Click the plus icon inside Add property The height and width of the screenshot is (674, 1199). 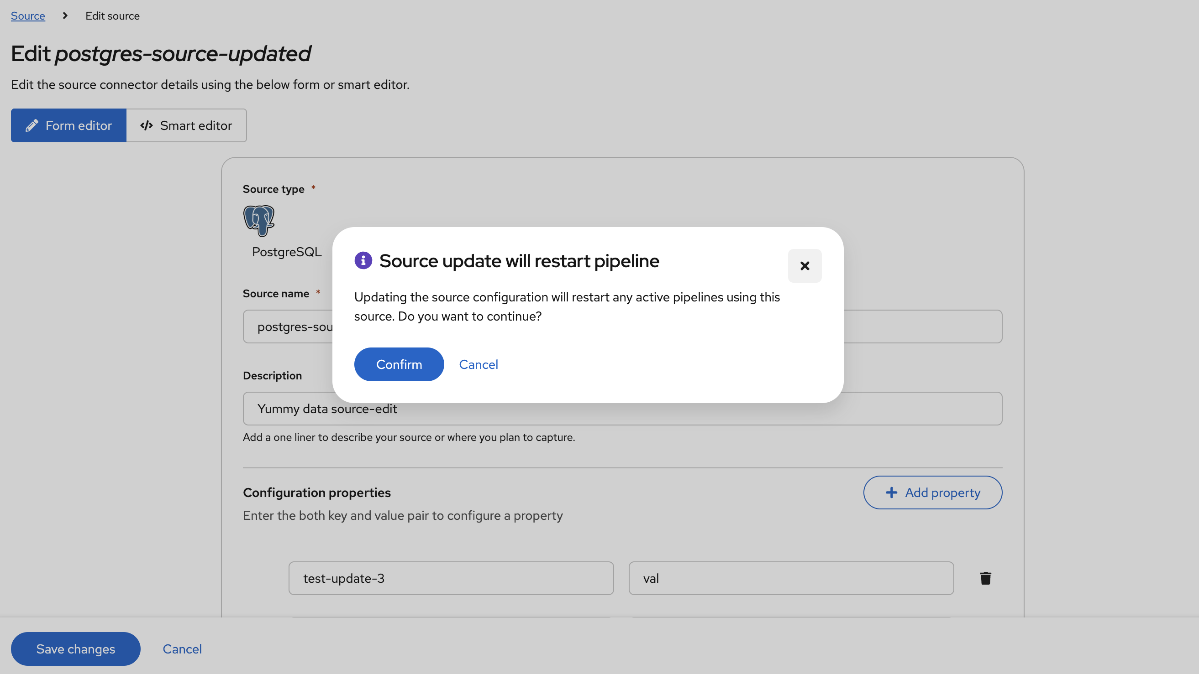pos(891,492)
